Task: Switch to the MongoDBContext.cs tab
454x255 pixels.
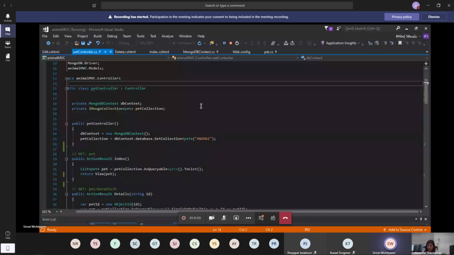Action: tap(199, 52)
